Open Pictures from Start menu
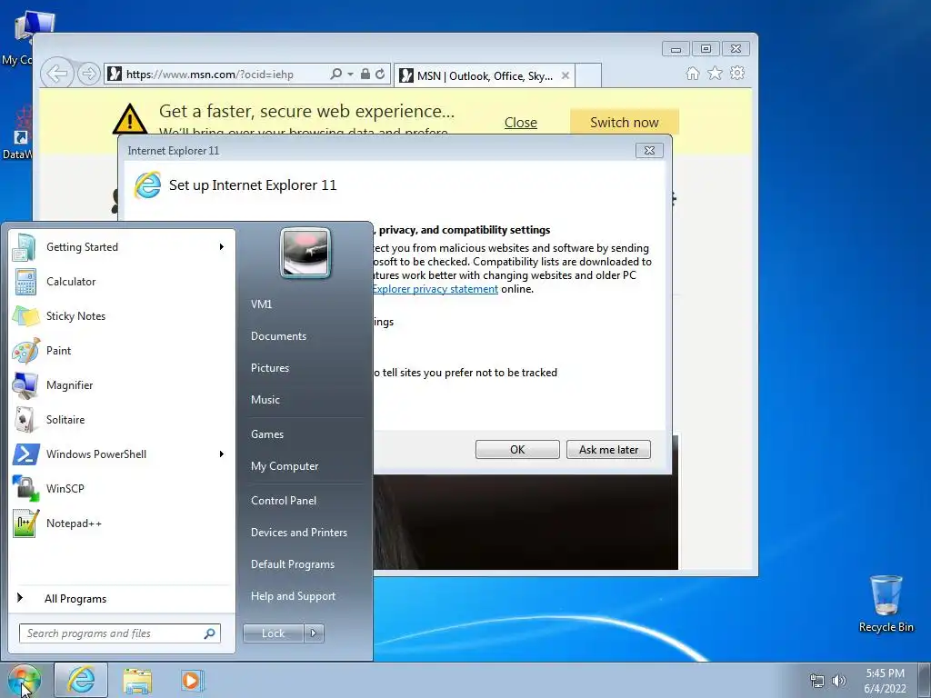This screenshot has height=698, width=931. [269, 368]
